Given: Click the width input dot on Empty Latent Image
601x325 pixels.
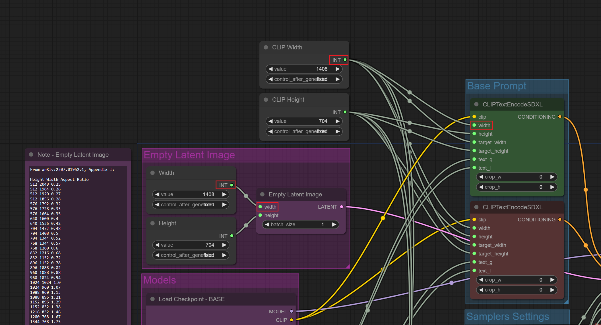Looking at the screenshot, I should click(260, 207).
